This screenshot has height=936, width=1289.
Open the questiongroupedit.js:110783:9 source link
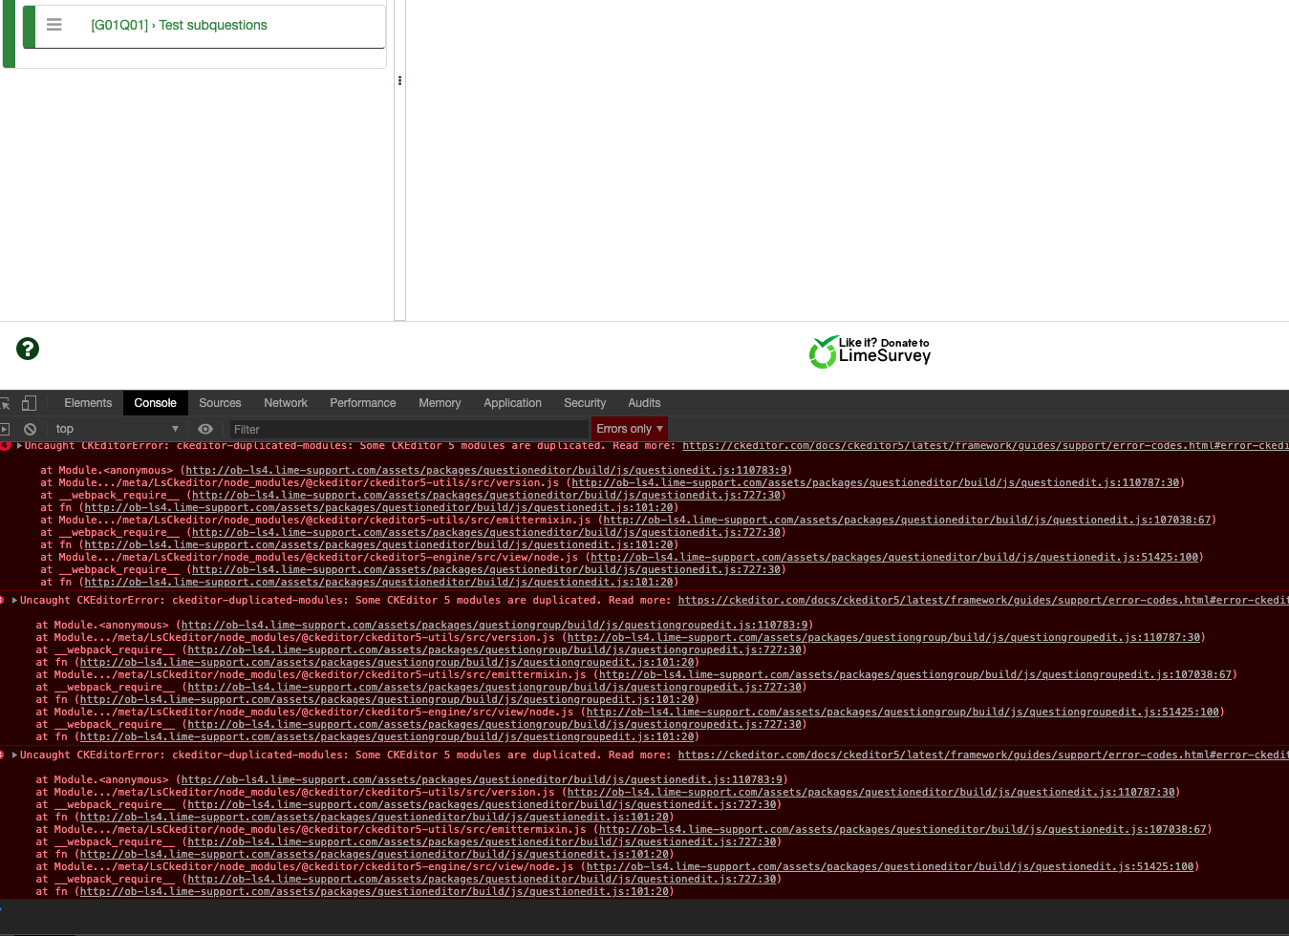coord(494,625)
